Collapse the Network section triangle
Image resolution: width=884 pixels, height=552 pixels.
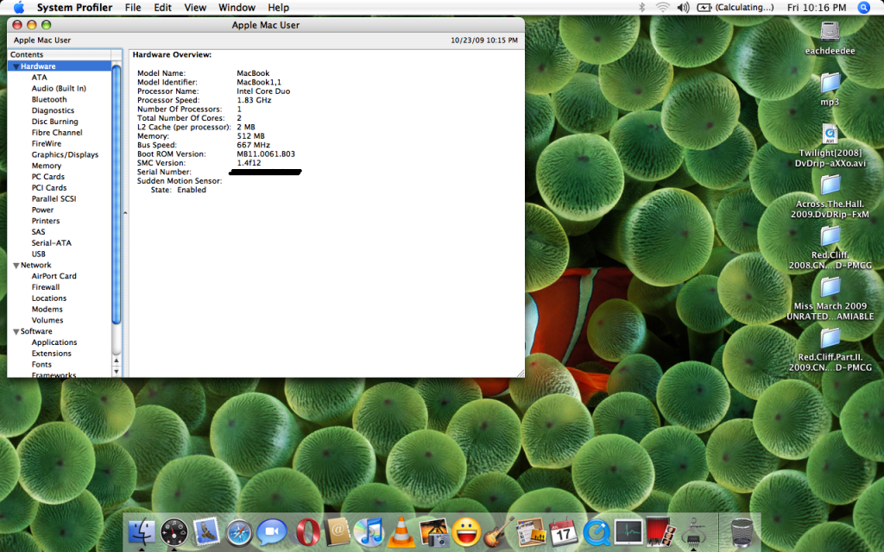click(x=16, y=266)
